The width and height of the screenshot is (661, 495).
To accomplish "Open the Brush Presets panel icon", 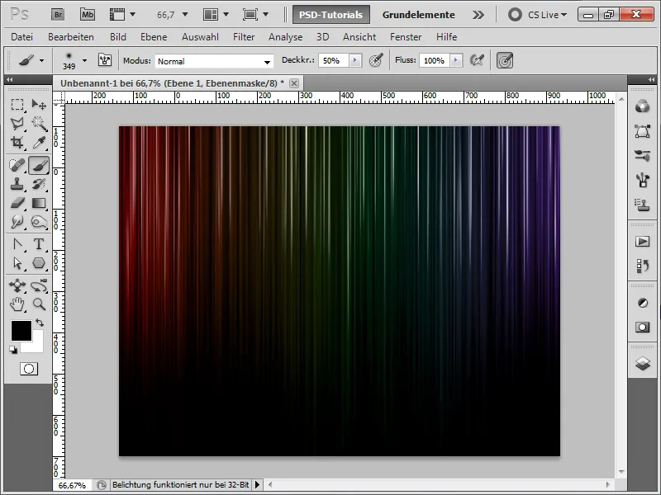I will click(x=642, y=155).
